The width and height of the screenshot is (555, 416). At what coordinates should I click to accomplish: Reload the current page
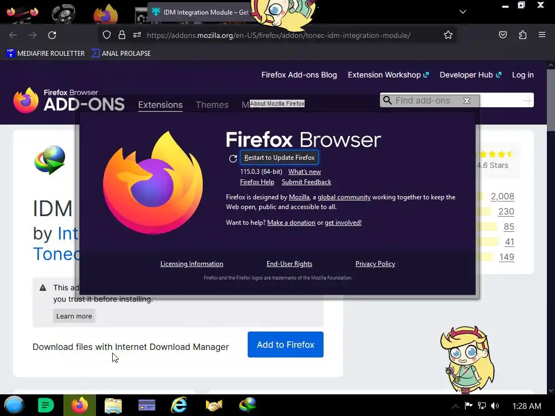click(x=52, y=35)
